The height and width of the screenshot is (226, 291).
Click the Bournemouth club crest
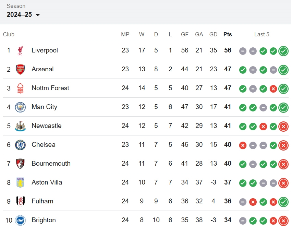20,164
